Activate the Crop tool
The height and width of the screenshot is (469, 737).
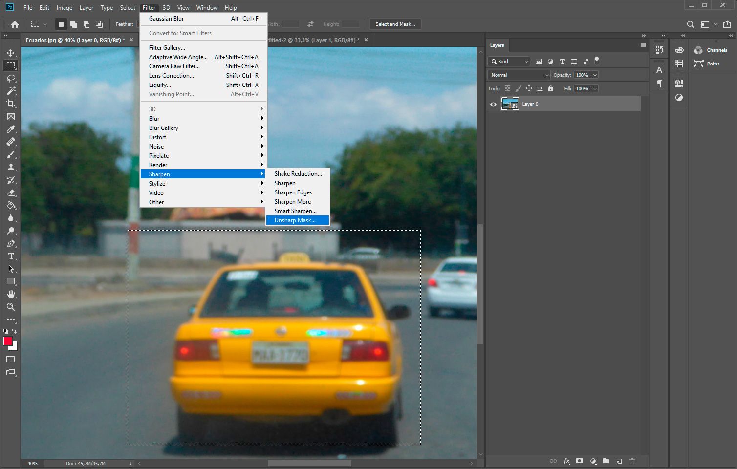point(10,104)
